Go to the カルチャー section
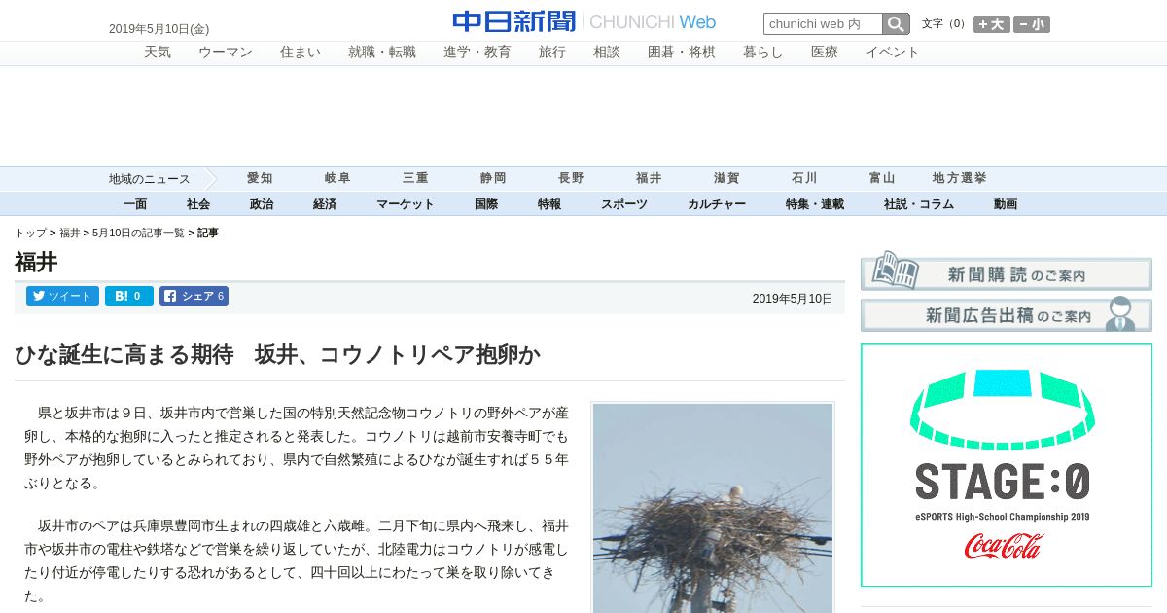1167x613 pixels. coord(717,204)
